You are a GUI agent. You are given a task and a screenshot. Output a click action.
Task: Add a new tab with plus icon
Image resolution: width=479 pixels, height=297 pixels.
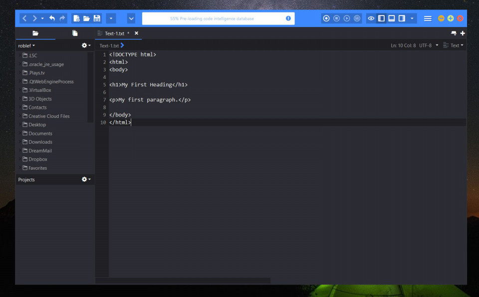463,33
